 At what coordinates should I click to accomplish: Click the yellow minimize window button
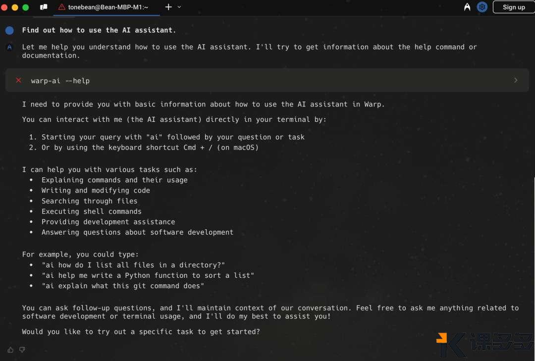[x=15, y=7]
